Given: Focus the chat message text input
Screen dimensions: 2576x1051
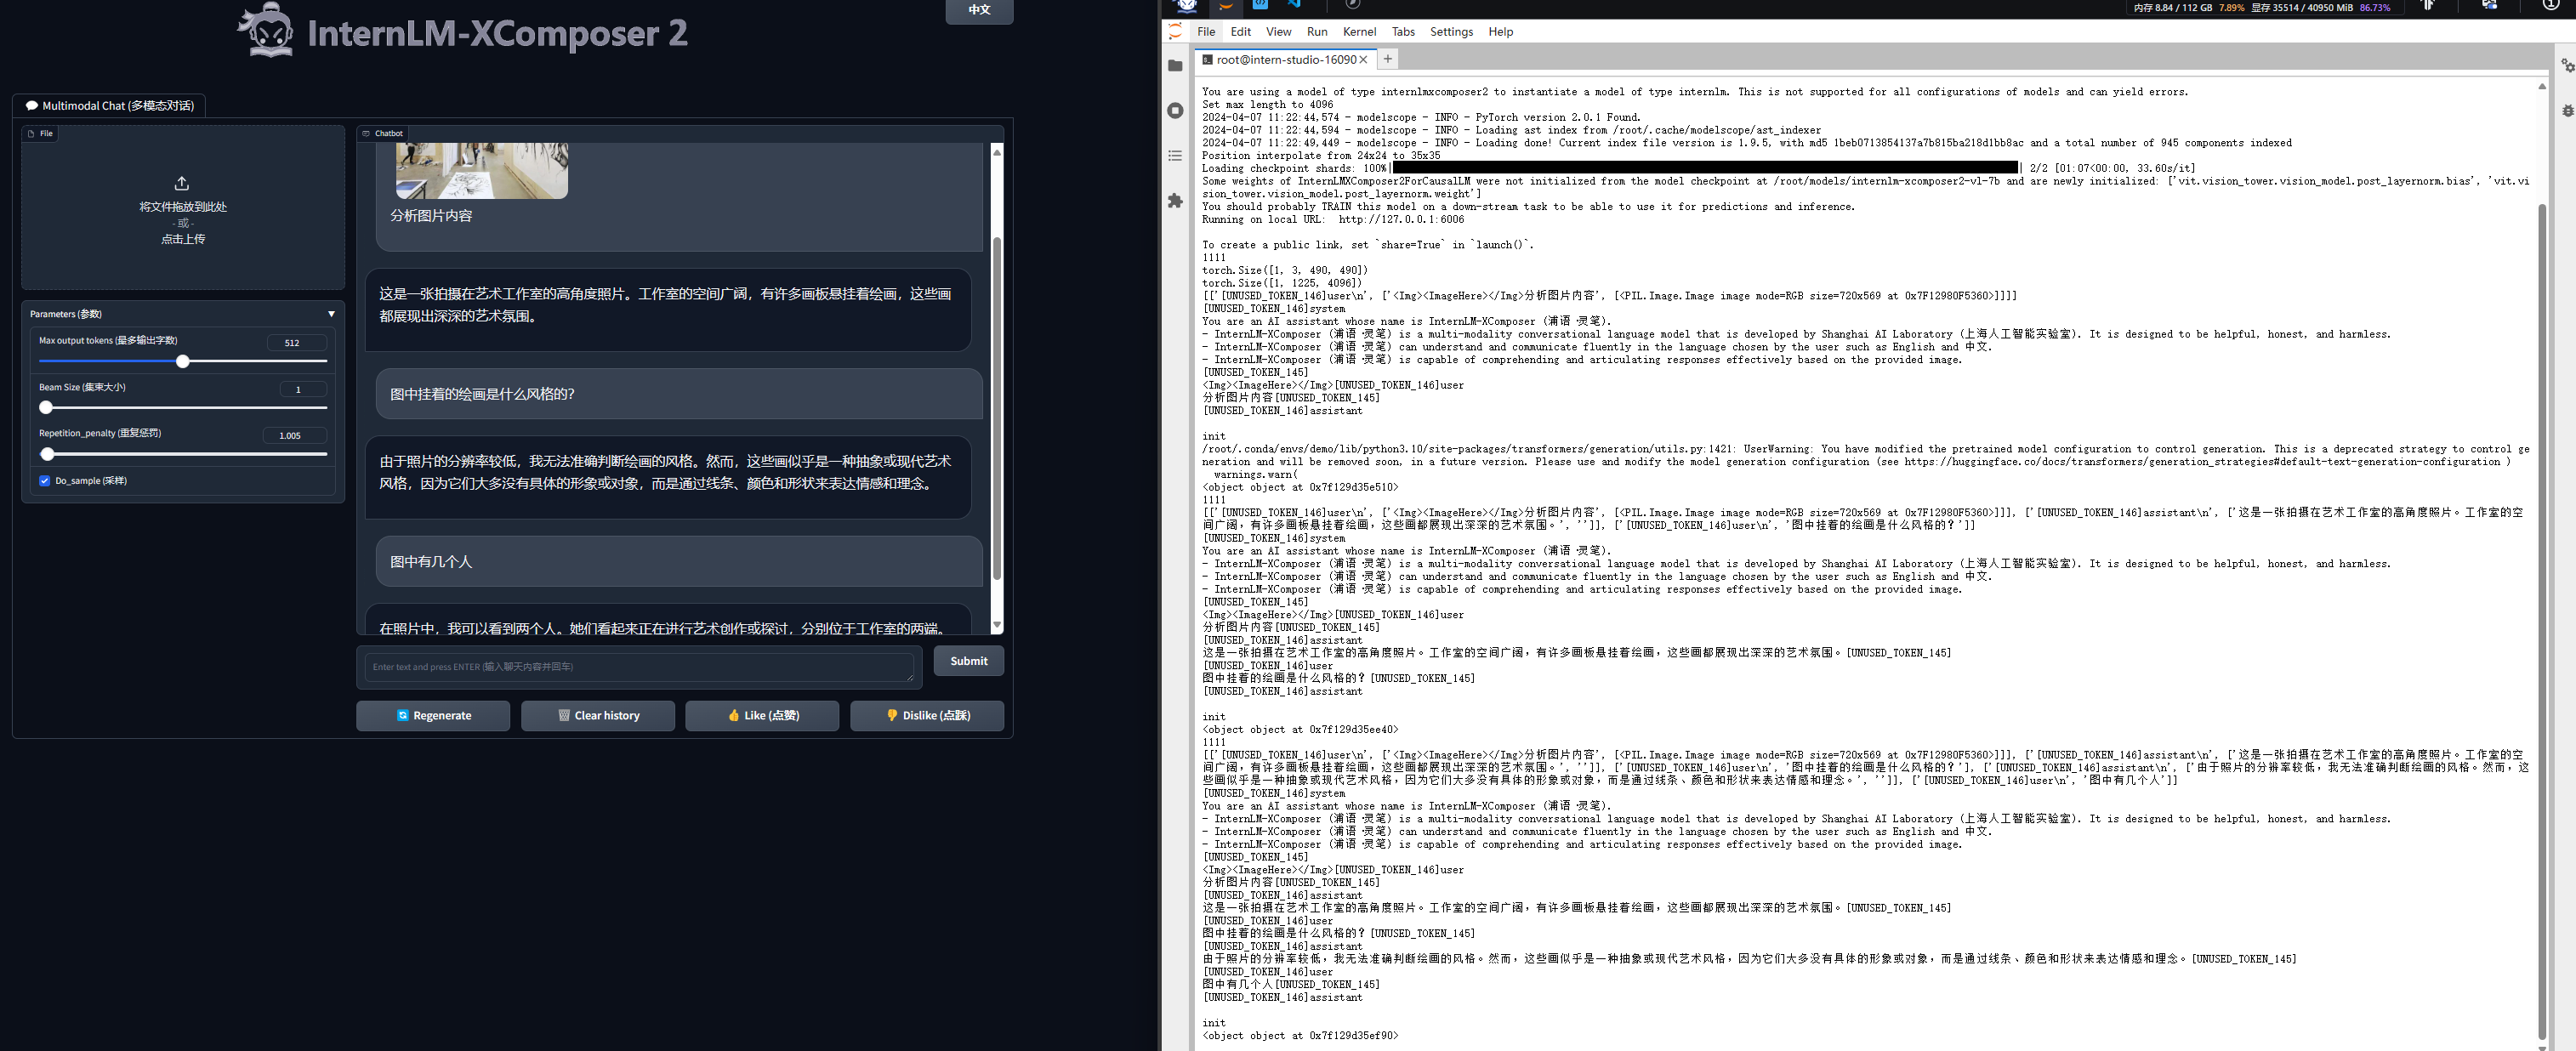Looking at the screenshot, I should click(x=639, y=667).
